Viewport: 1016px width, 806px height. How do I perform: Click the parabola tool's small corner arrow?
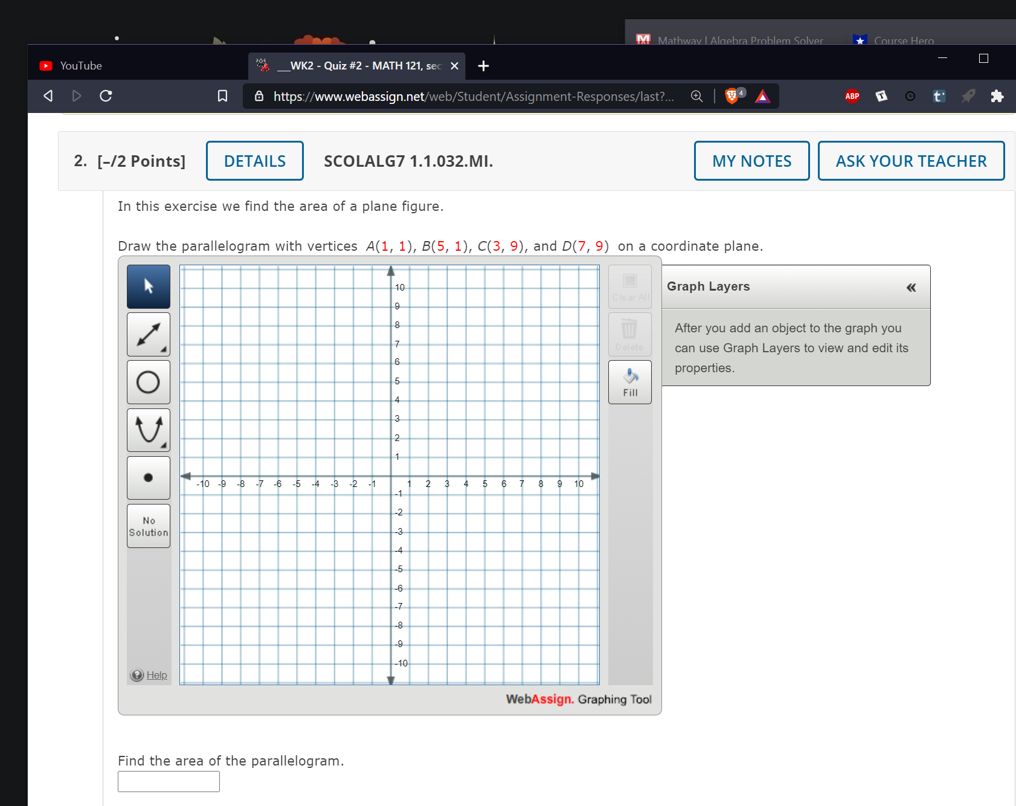click(164, 445)
